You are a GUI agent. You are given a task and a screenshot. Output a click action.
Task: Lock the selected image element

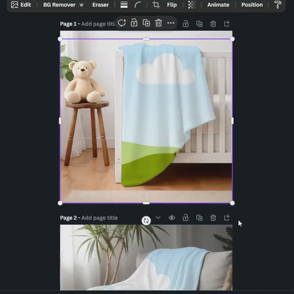[134, 23]
